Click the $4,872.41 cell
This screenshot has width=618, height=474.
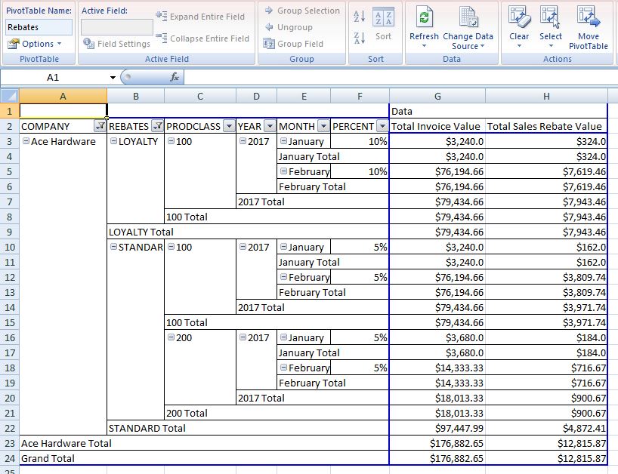546,428
